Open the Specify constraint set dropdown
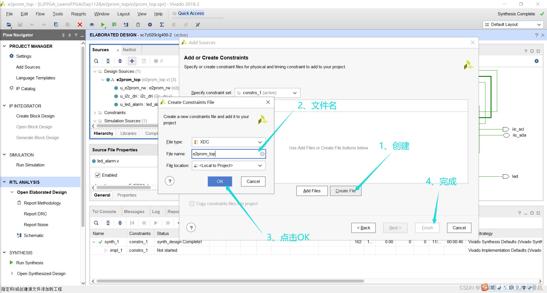Screen dimensions: 547x293 [267, 93]
